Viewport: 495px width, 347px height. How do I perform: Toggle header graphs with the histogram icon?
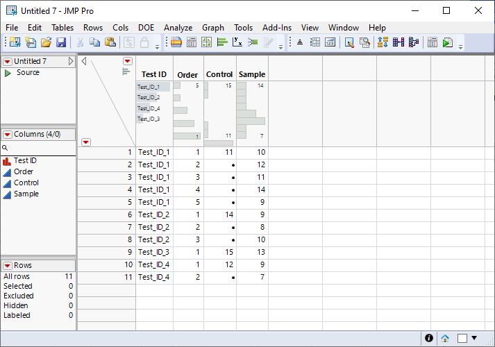click(x=126, y=72)
